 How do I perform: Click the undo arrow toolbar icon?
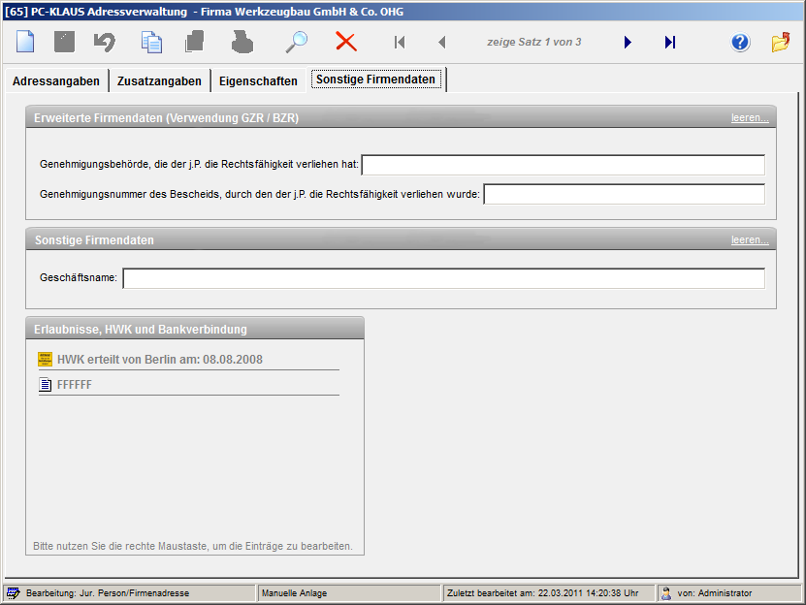104,42
